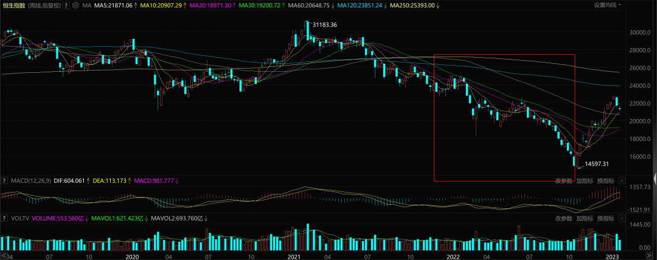Select the MA60:20648.75 value
The height and width of the screenshot is (260, 657).
(309, 5)
